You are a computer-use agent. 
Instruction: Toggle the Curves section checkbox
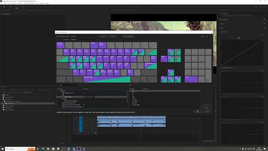[264, 28]
